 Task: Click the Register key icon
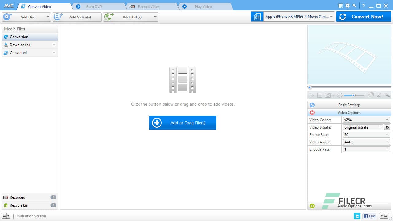[354, 6]
